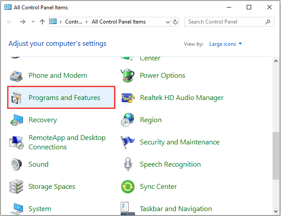Minimize the Control Panel window

(x=229, y=7)
